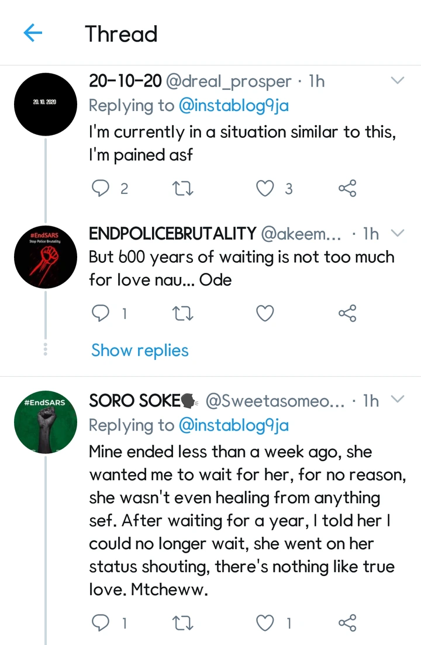Open dropdown menu on dreal_prosper tweet
421x645 pixels.
[x=398, y=81]
